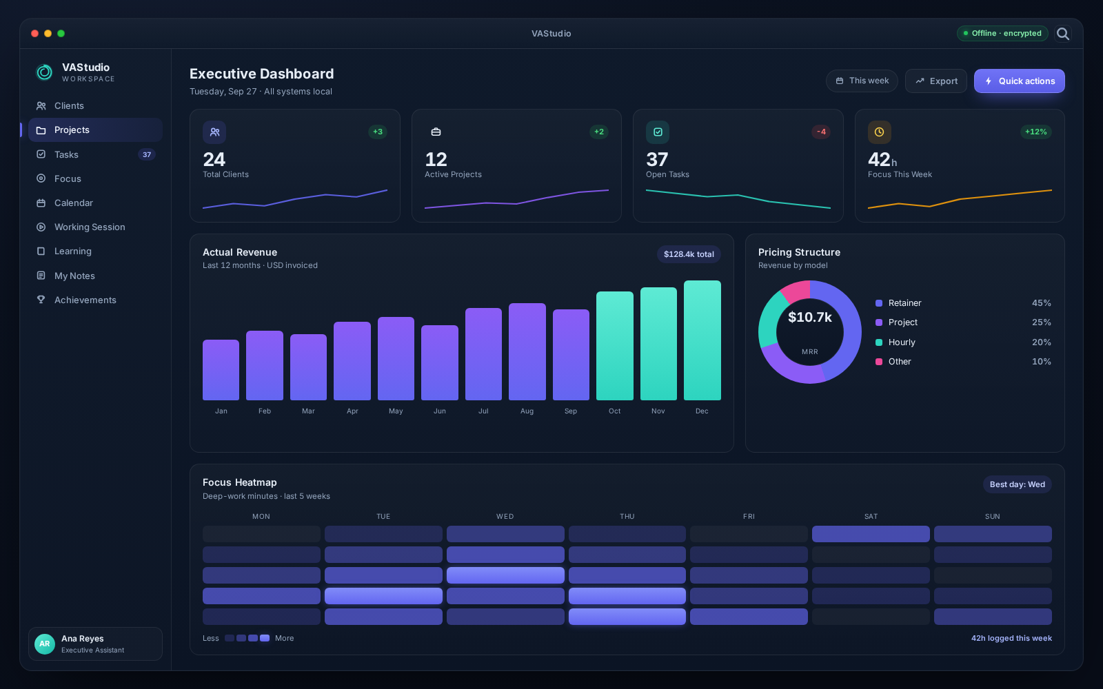Click the search magnifier icon

(1063, 34)
